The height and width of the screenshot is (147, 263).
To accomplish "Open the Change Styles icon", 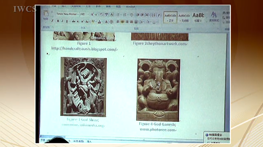I will coord(214,16).
